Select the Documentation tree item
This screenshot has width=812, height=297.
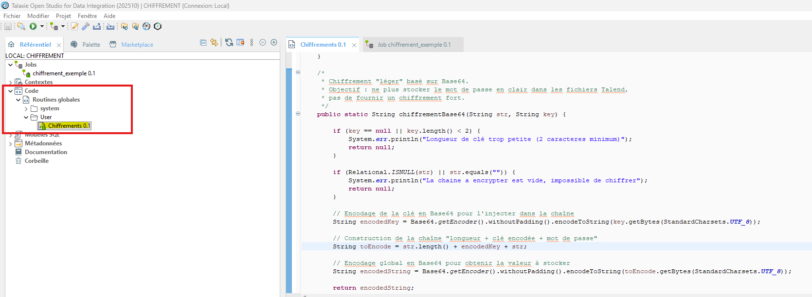[46, 152]
